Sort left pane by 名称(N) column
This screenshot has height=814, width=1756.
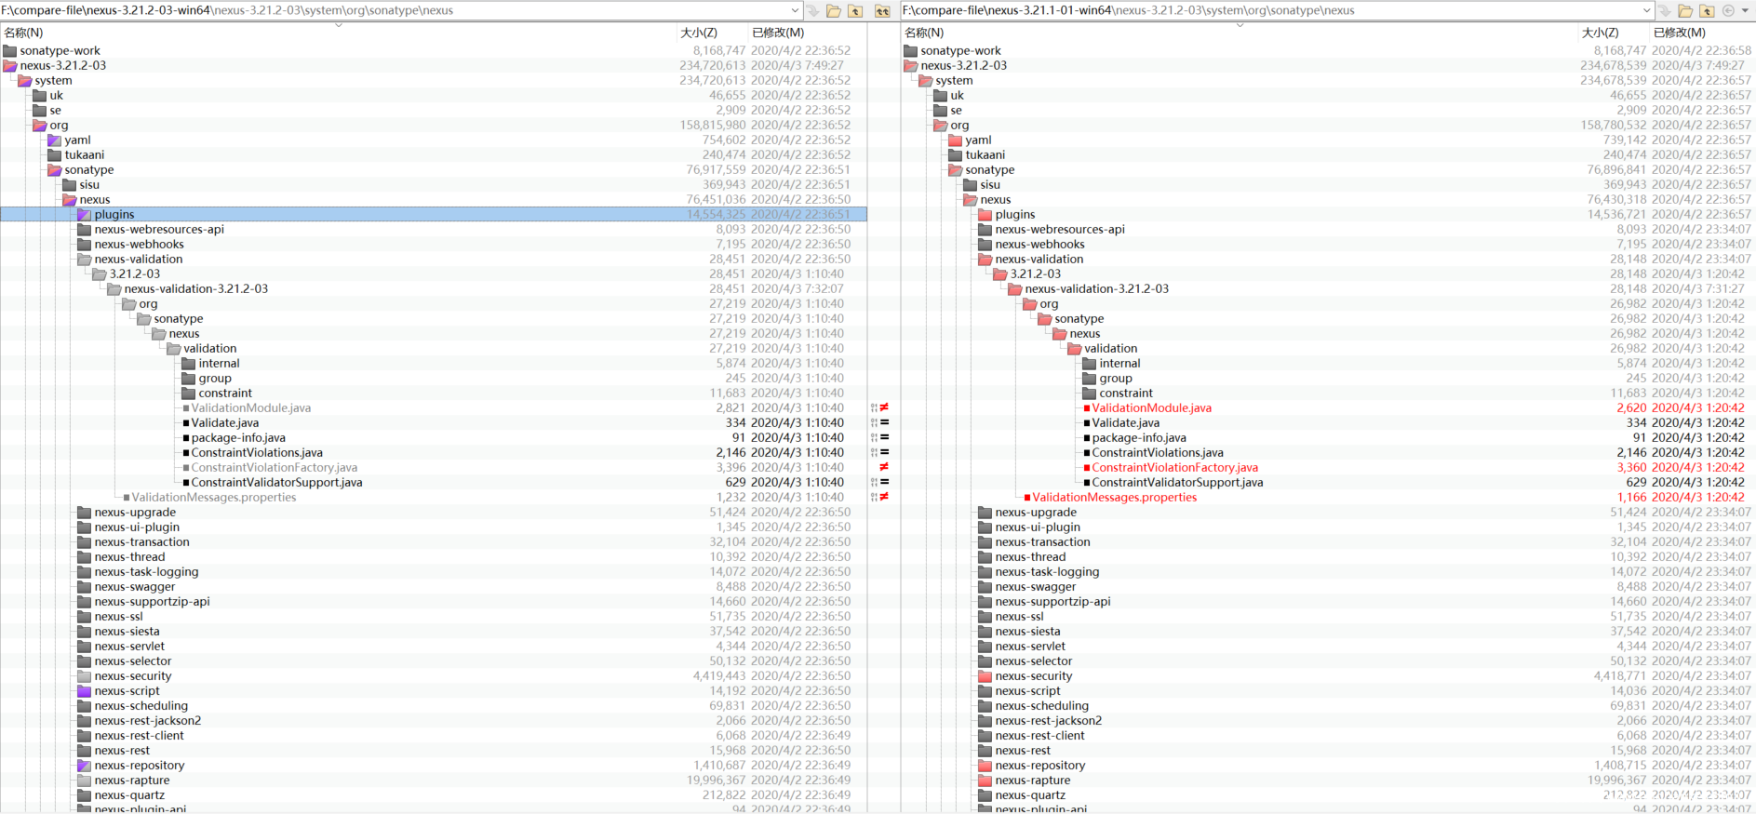pos(23,33)
